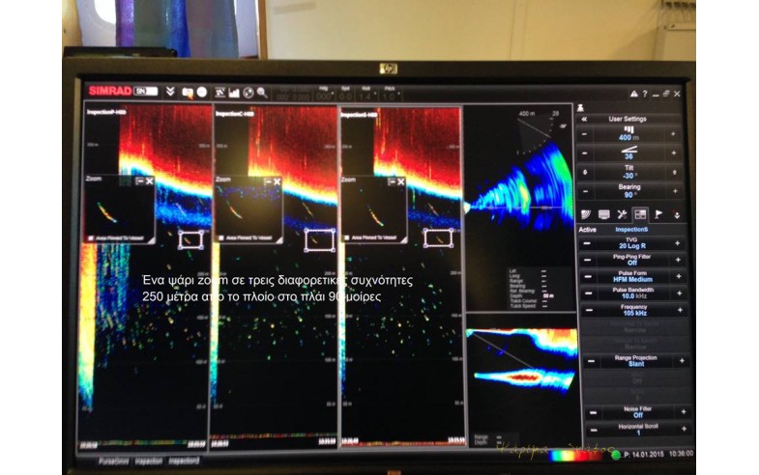Viewport: 759px width, 475px height.
Task: Decrease range with minus on 400 m
Action: 585,134
